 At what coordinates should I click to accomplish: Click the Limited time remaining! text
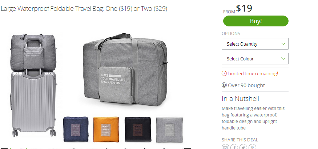[253, 73]
